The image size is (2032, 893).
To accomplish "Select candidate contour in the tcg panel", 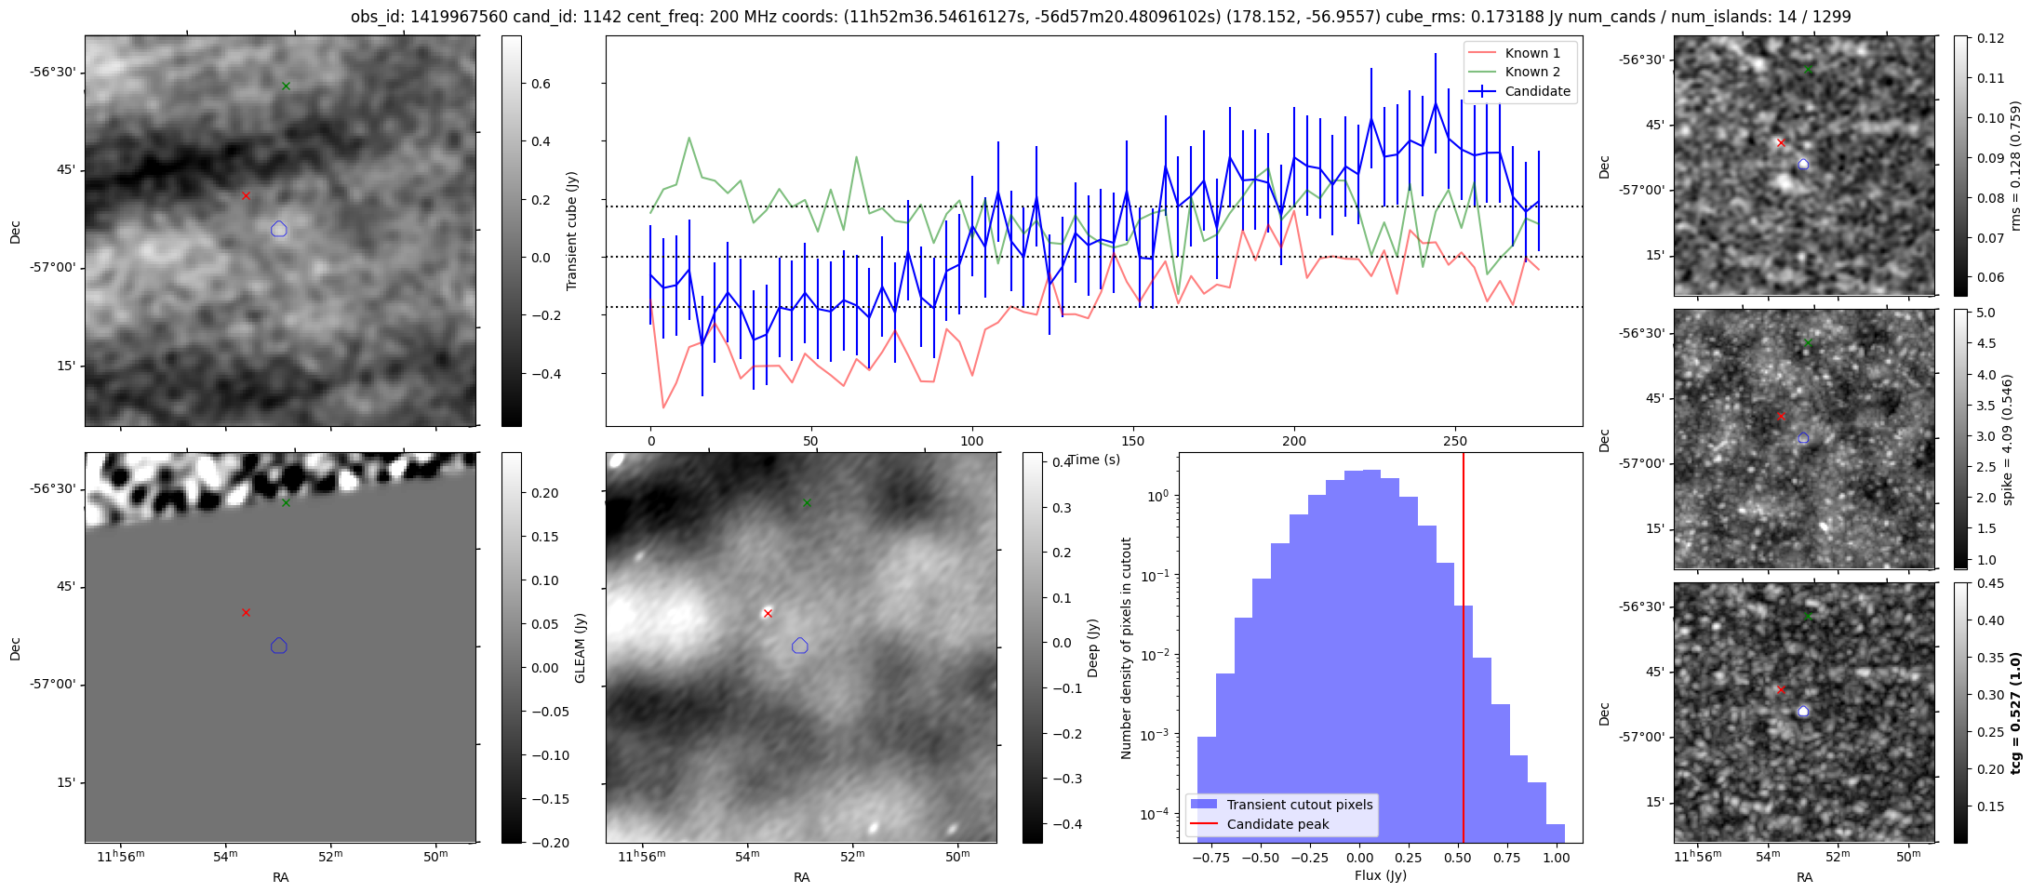I will [x=1803, y=711].
